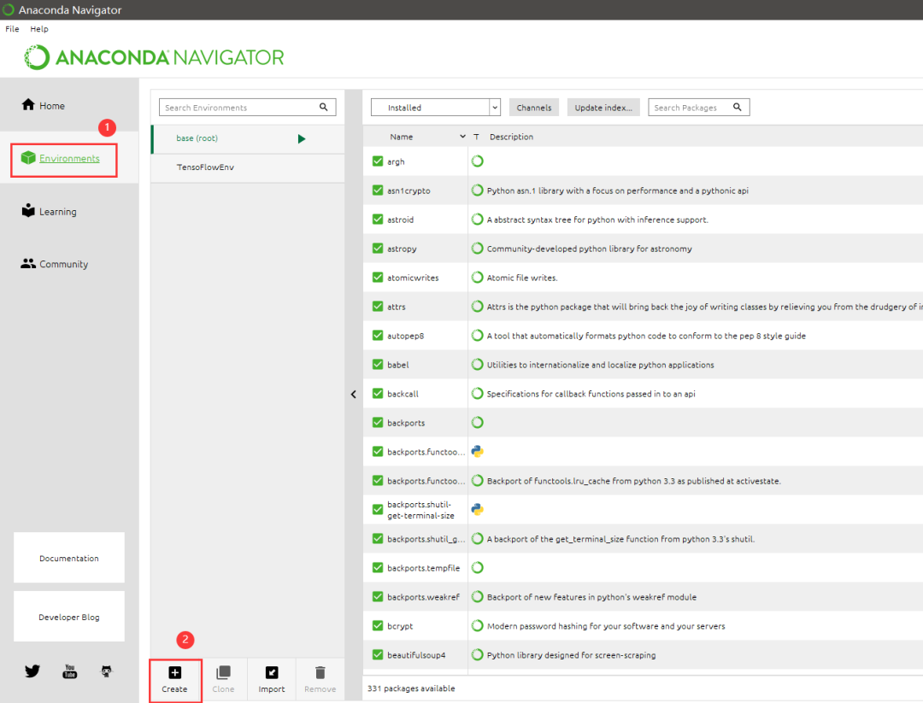This screenshot has height=703, width=923.
Task: Uncheck the astropy package checkbox
Action: pyautogui.click(x=378, y=249)
